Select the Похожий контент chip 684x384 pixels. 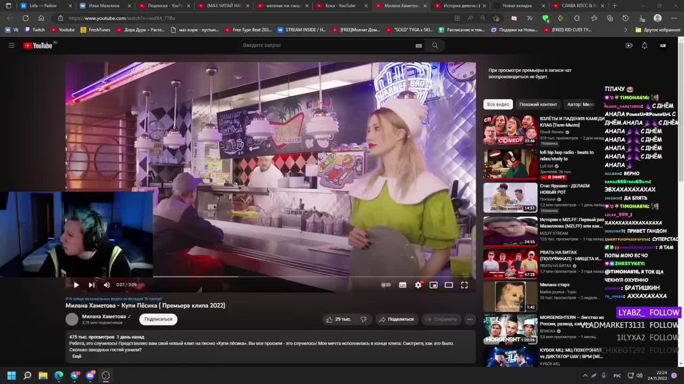click(x=538, y=104)
